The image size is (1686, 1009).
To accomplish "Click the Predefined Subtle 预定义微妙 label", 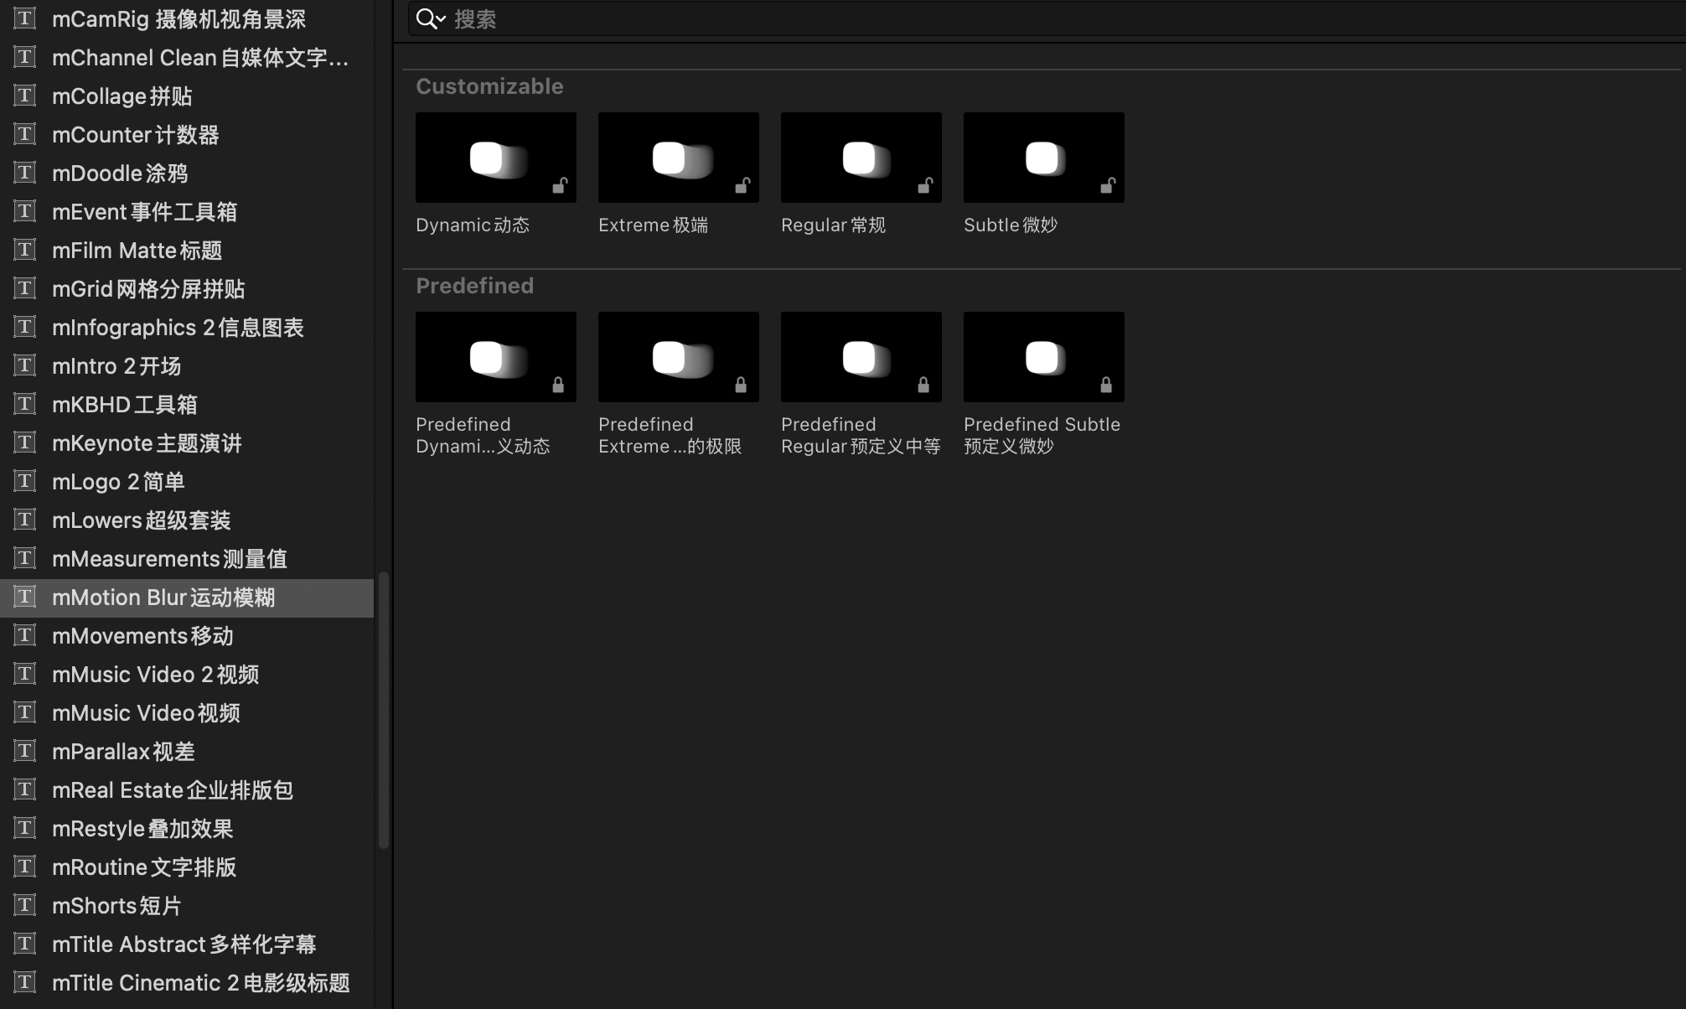I will click(x=1042, y=435).
